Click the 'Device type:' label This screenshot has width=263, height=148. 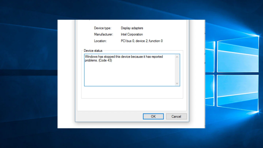(102, 28)
